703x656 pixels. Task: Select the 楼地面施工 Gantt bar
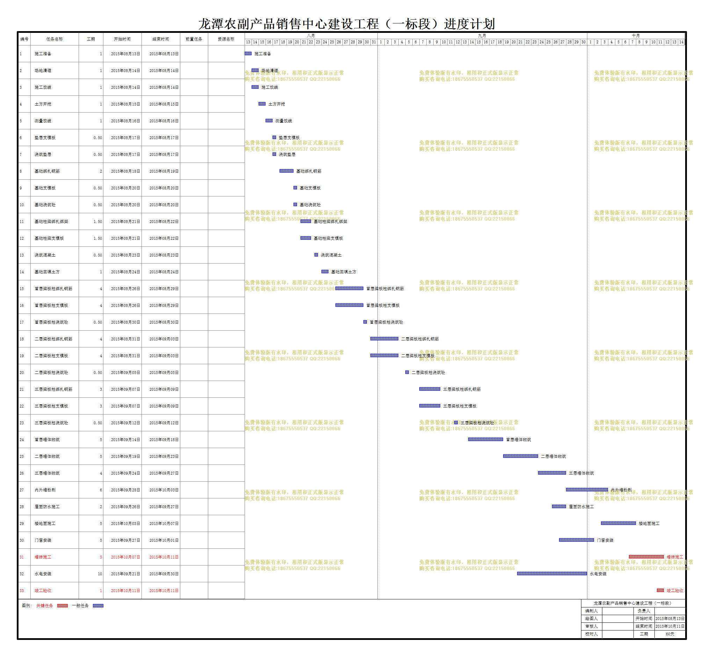(618, 524)
